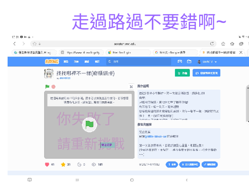Image resolution: width=249 pixels, height=187 pixels.
Task: Click the views eye icon
Action: point(94,165)
